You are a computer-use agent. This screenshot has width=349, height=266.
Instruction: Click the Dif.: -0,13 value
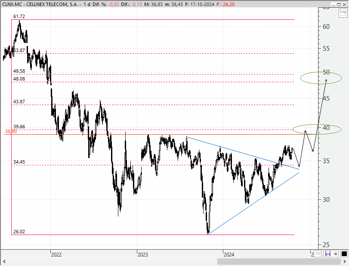[132, 4]
